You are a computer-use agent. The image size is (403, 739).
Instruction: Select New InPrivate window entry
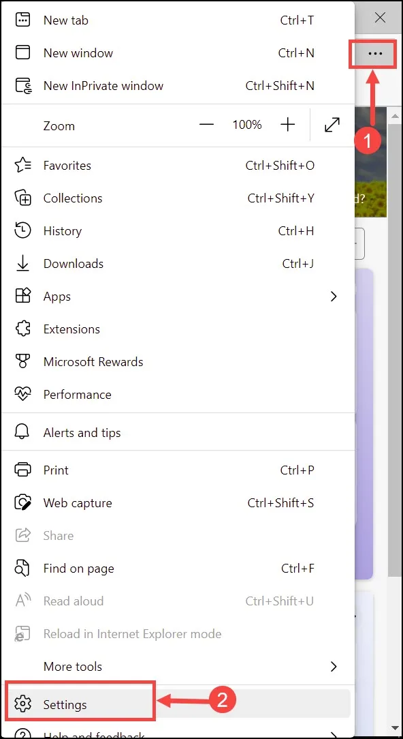pos(178,86)
